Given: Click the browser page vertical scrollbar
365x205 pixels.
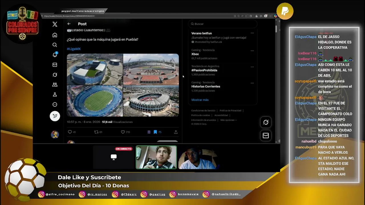Looking at the screenshot, I should [276, 29].
